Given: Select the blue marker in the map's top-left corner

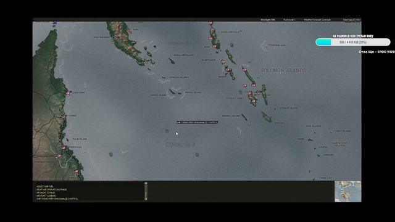Looking at the screenshot, I should [x=55, y=23].
